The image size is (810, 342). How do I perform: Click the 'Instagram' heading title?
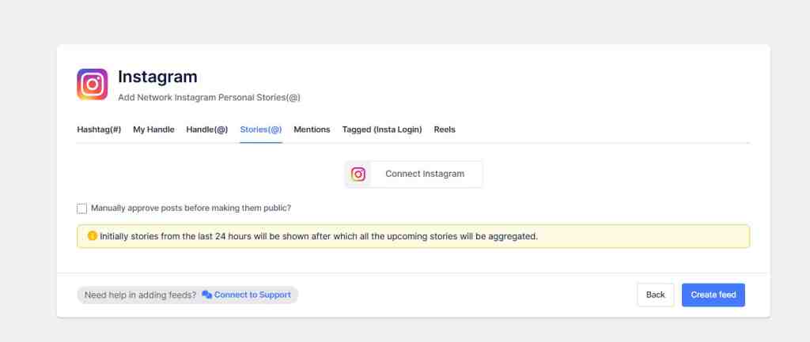157,77
